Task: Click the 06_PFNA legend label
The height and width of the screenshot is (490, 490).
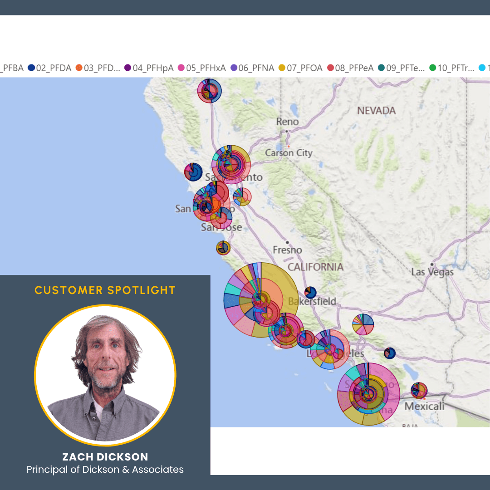Action: (x=256, y=68)
